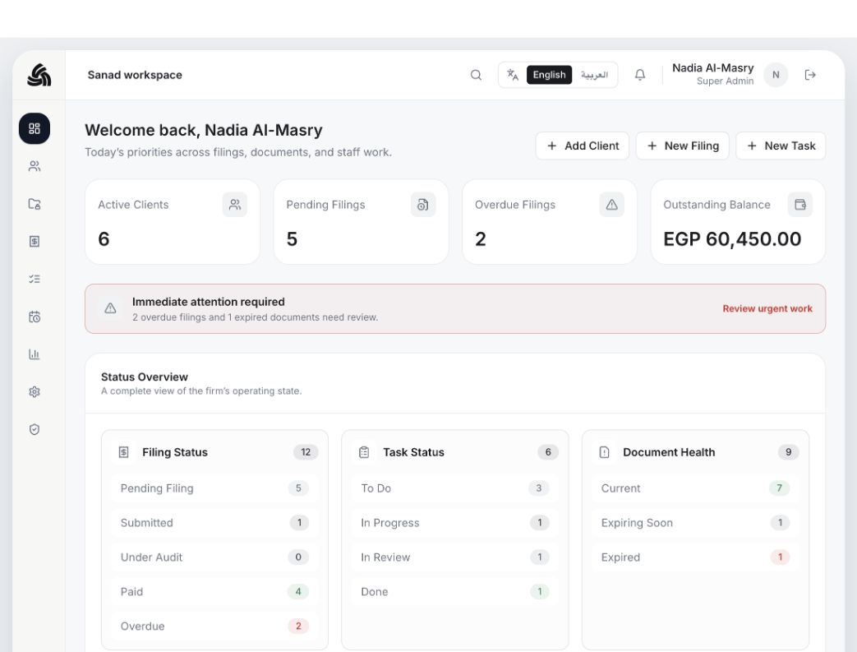Screen dimensions: 857x652
Task: Click the Task Status count badge 6
Action: click(x=548, y=452)
